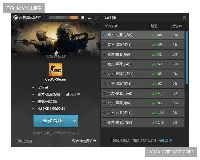
Task: Open the list menu icon in title bar
Action: 83,17
